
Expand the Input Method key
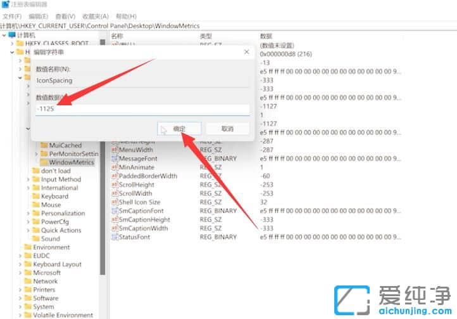pos(28,179)
